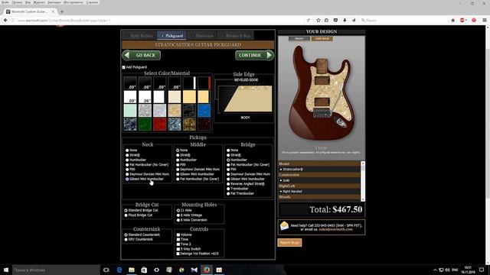Select 8 Hole Vintage mounting
Image resolution: width=490 pixels, height=275 pixels.
coord(178,215)
